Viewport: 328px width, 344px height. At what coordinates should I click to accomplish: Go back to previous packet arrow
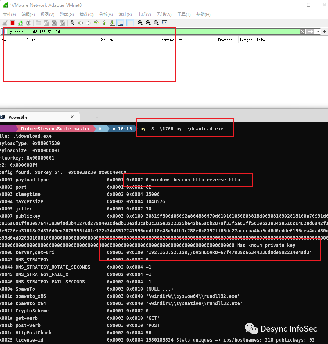[x=80, y=23]
